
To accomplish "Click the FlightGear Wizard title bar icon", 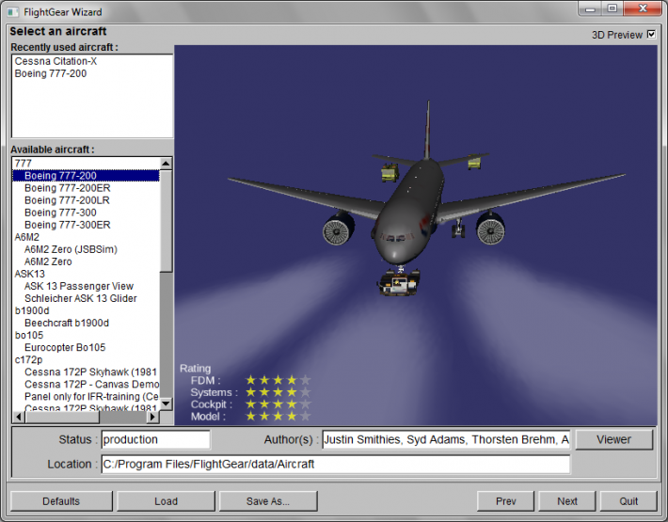I will [x=13, y=12].
